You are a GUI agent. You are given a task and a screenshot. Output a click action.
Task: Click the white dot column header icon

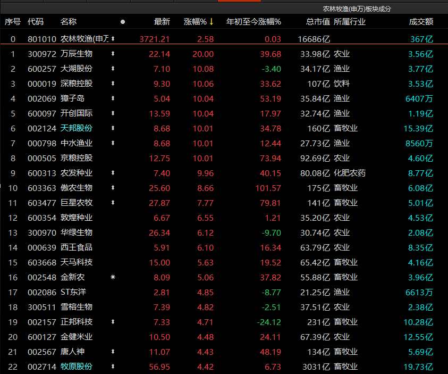point(123,22)
